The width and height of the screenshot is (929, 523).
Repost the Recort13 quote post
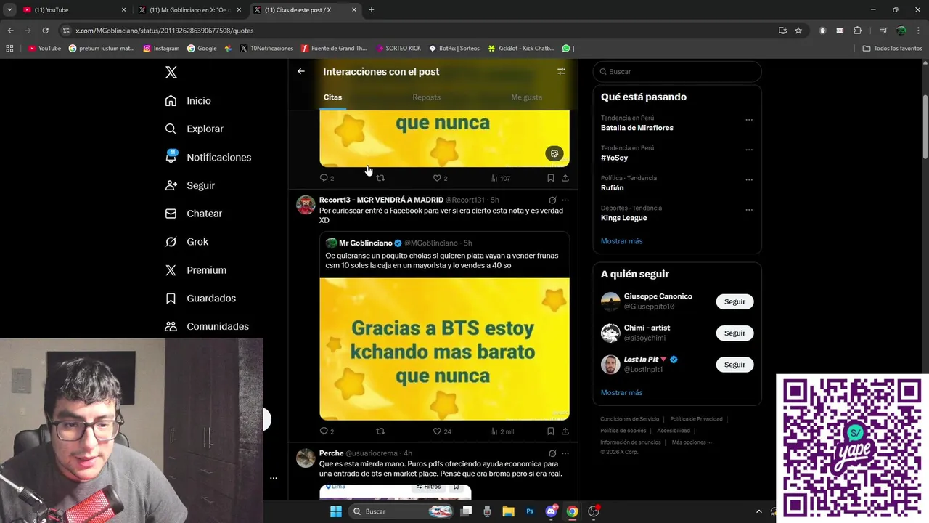[x=380, y=431]
